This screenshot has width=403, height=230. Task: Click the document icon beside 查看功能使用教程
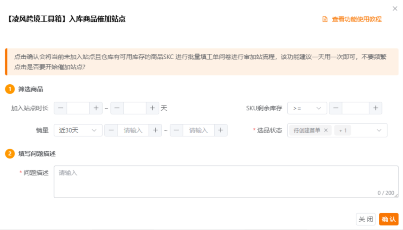click(x=325, y=19)
